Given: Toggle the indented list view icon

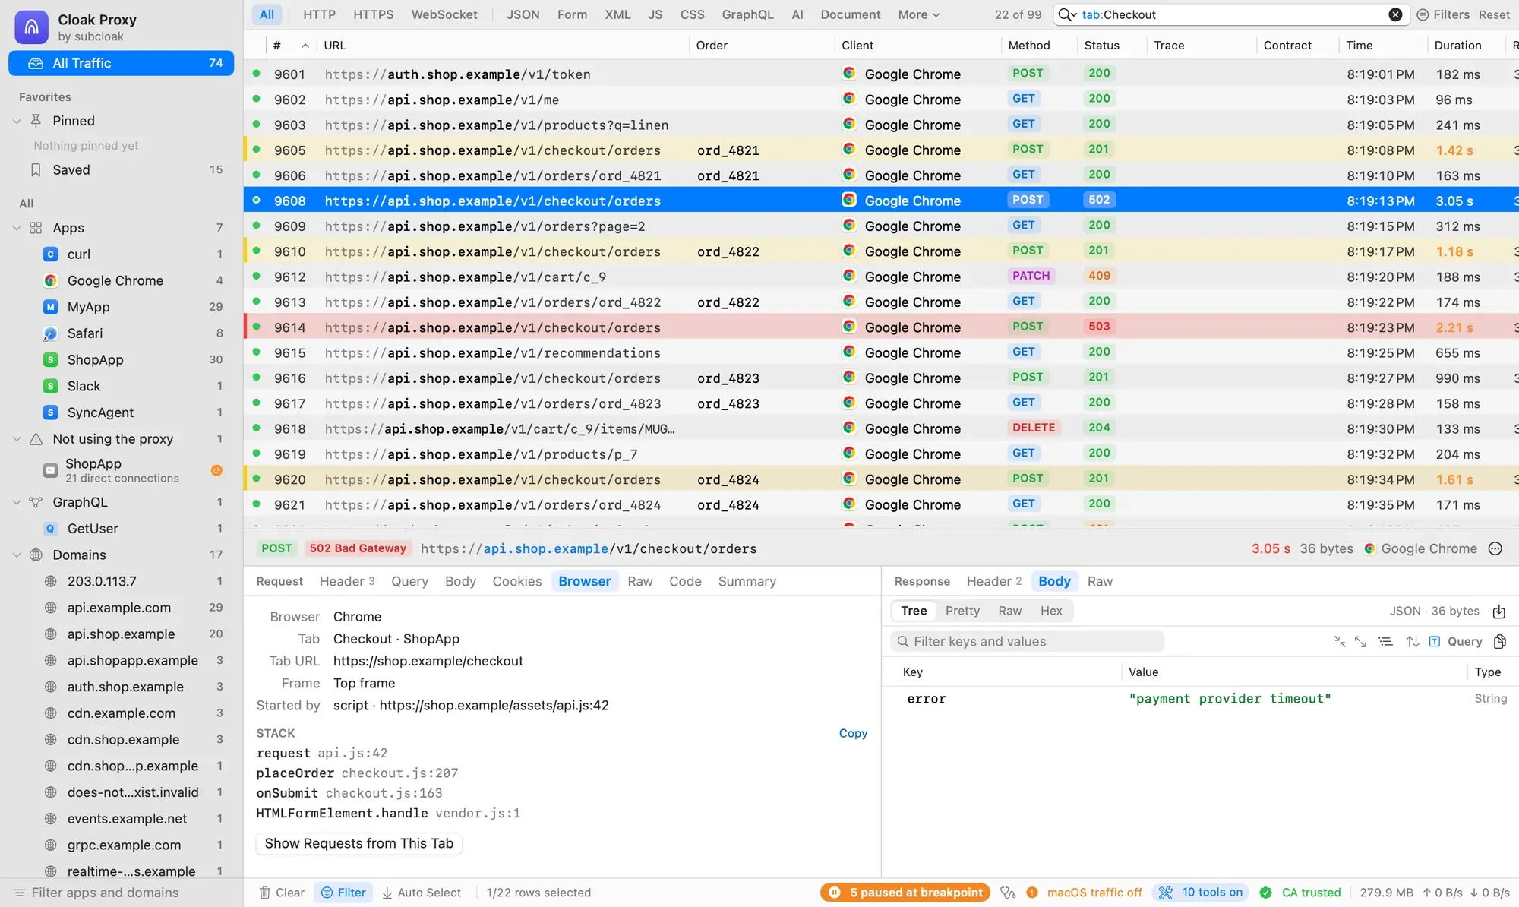Looking at the screenshot, I should point(1386,642).
